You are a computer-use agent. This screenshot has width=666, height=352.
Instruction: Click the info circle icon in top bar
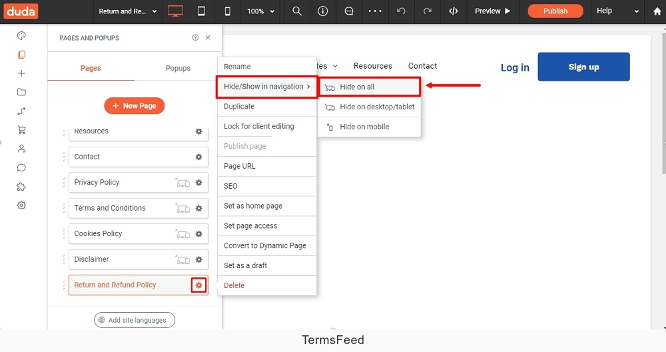point(323,11)
